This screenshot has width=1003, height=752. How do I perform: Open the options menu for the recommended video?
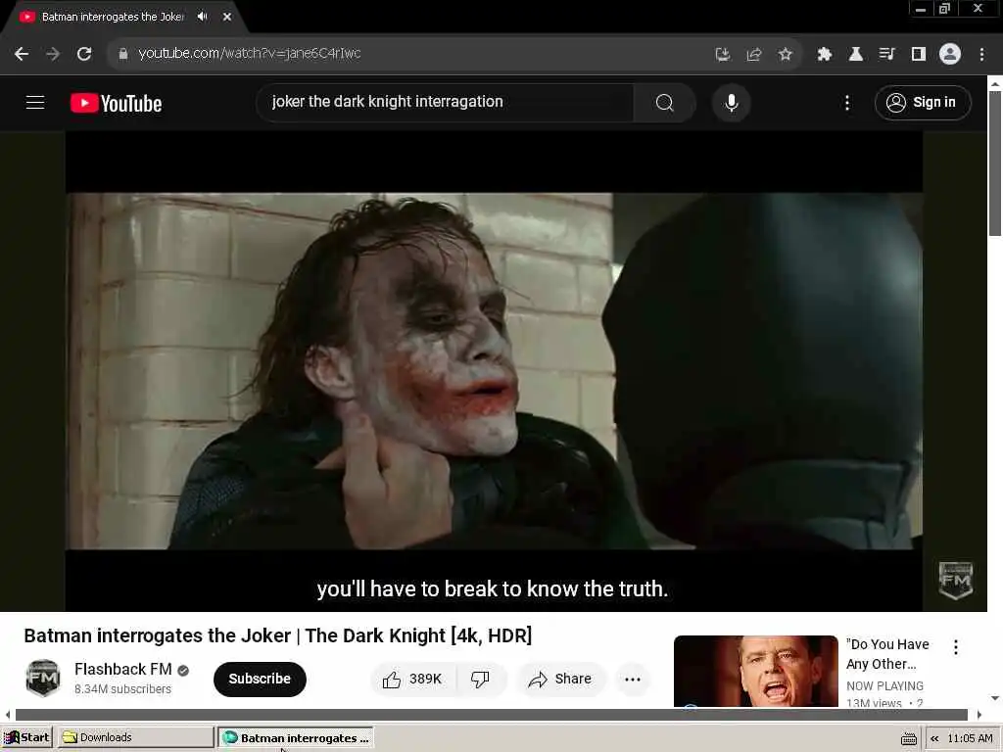956,647
